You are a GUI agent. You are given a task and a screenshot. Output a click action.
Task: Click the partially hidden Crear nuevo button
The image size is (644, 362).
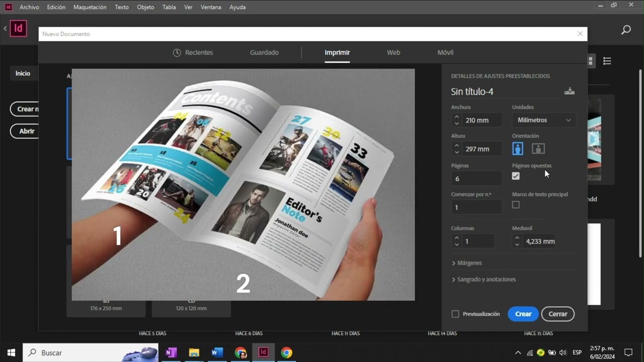pos(25,109)
